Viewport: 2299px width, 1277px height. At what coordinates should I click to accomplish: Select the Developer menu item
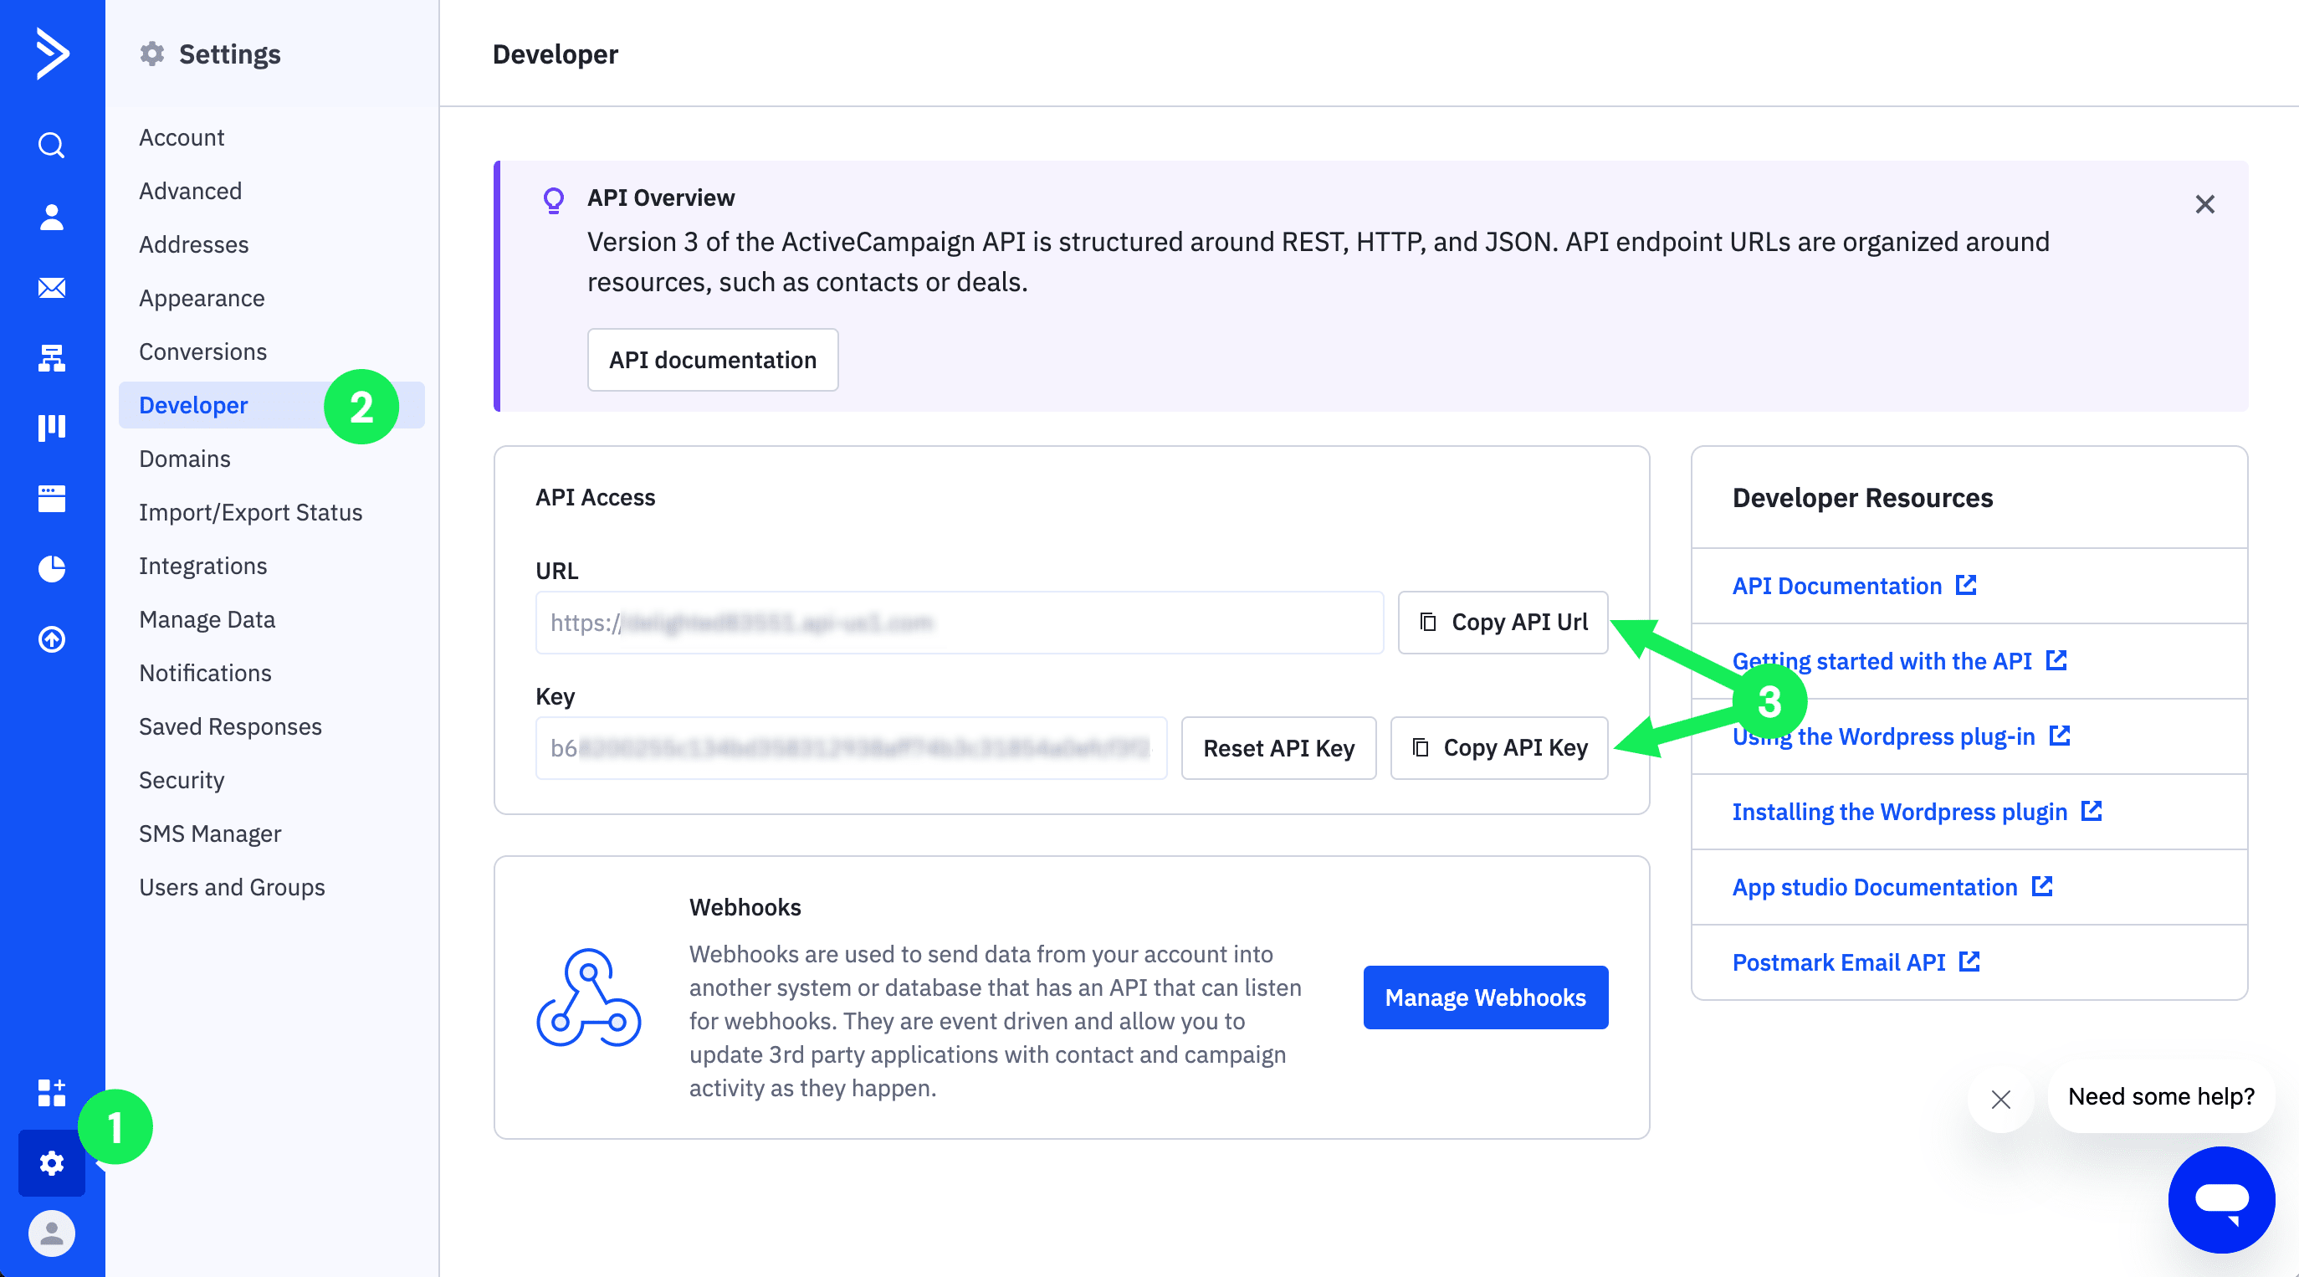271,405
